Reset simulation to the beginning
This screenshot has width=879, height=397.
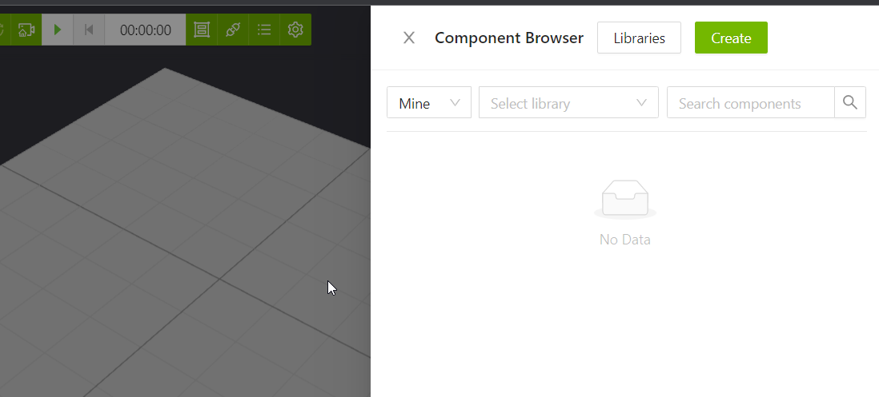pos(89,30)
